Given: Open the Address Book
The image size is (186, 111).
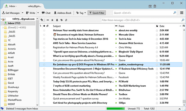Looking at the screenshot, I should (x=63, y=13).
